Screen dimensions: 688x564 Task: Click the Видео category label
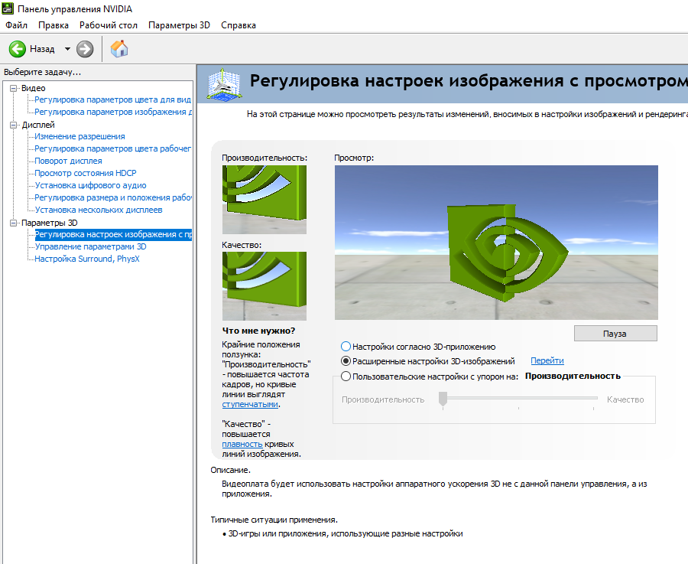pyautogui.click(x=34, y=88)
